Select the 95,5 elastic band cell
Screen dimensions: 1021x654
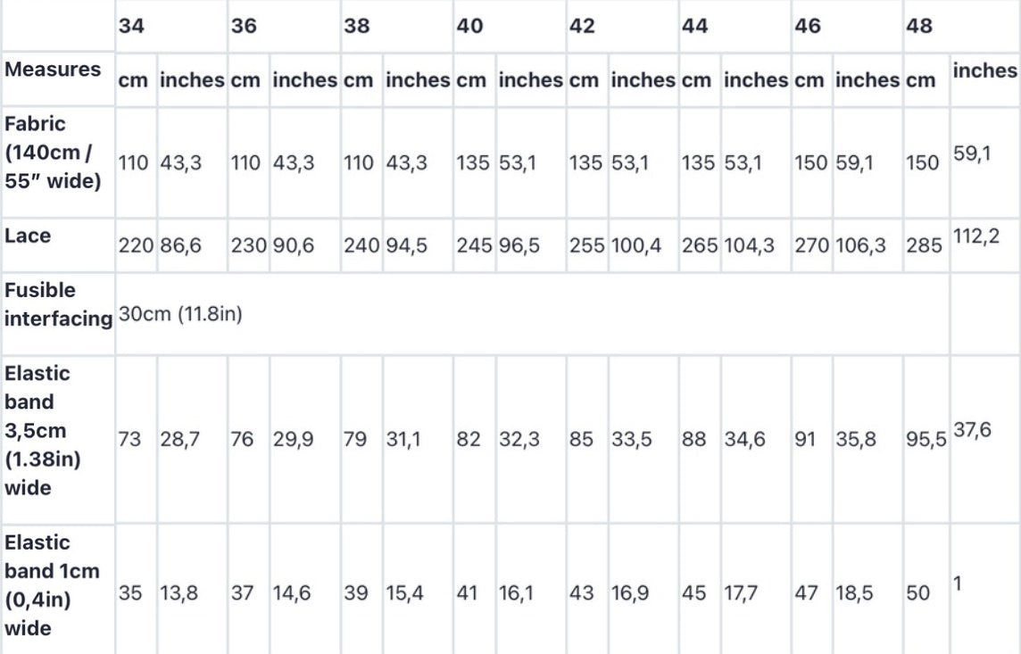(926, 440)
